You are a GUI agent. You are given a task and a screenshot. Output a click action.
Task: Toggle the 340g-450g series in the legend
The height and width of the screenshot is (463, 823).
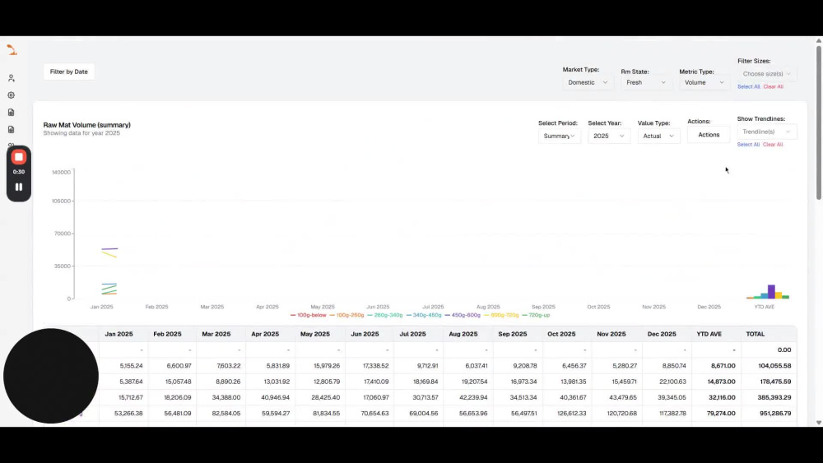click(x=424, y=315)
